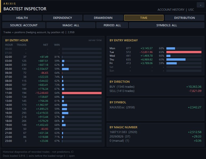Viewport: 206px width, 159px height.
Task: Click the Deals loaded 5,916 status
Action: click(14, 156)
